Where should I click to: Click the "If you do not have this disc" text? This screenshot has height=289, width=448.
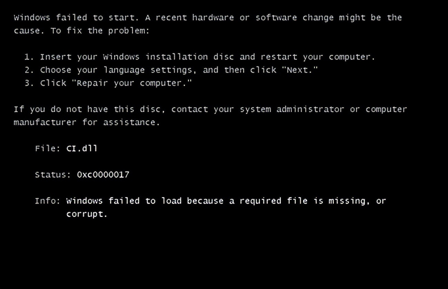pyautogui.click(x=88, y=109)
